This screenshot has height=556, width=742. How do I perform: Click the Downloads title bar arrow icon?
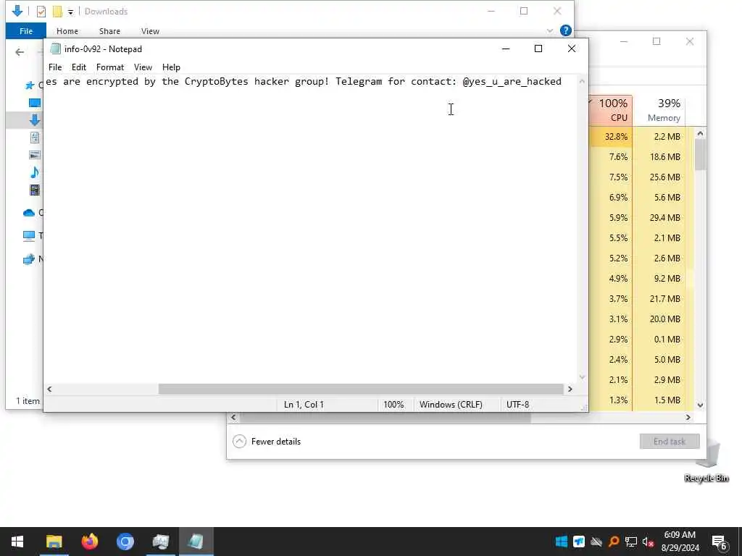pos(17,11)
